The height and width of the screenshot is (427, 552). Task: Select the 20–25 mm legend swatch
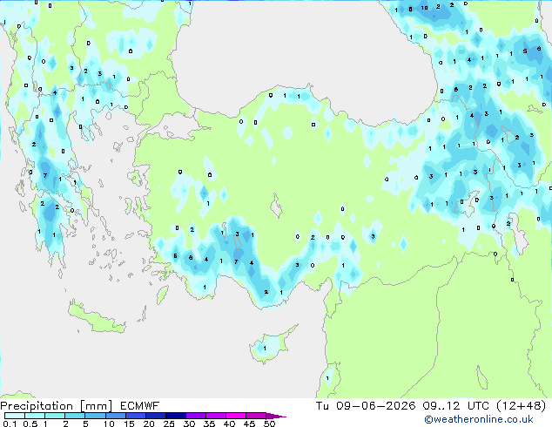coord(155,416)
